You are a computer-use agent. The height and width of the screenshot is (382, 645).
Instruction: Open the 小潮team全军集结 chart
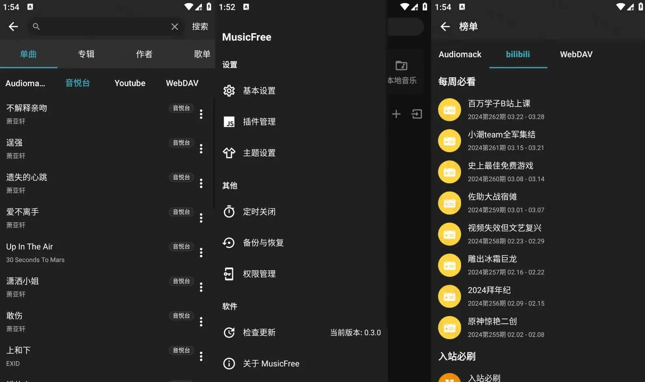pos(538,141)
